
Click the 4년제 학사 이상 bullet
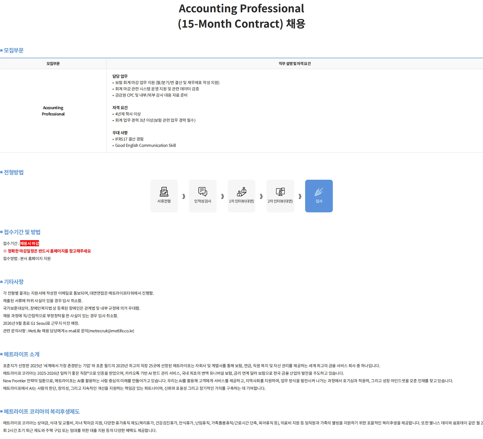[127, 114]
